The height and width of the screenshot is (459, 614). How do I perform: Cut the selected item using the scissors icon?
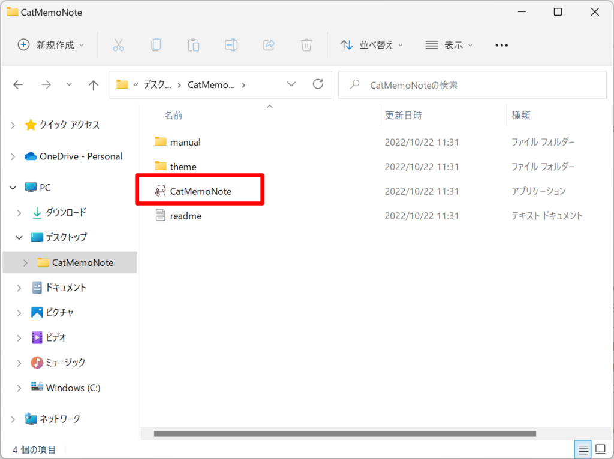click(118, 45)
